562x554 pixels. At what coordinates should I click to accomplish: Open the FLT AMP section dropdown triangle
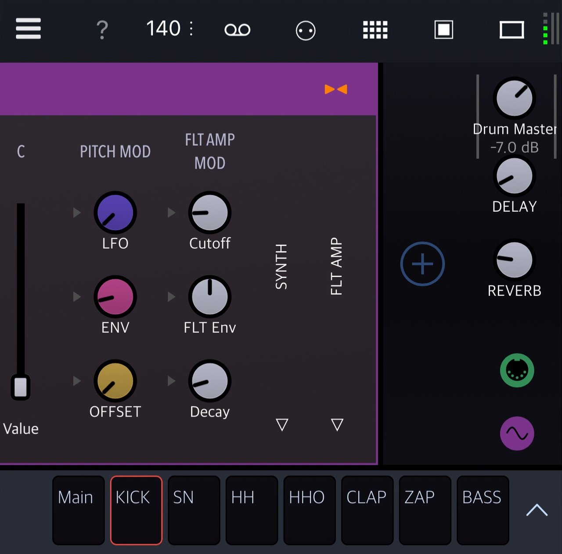click(x=337, y=424)
